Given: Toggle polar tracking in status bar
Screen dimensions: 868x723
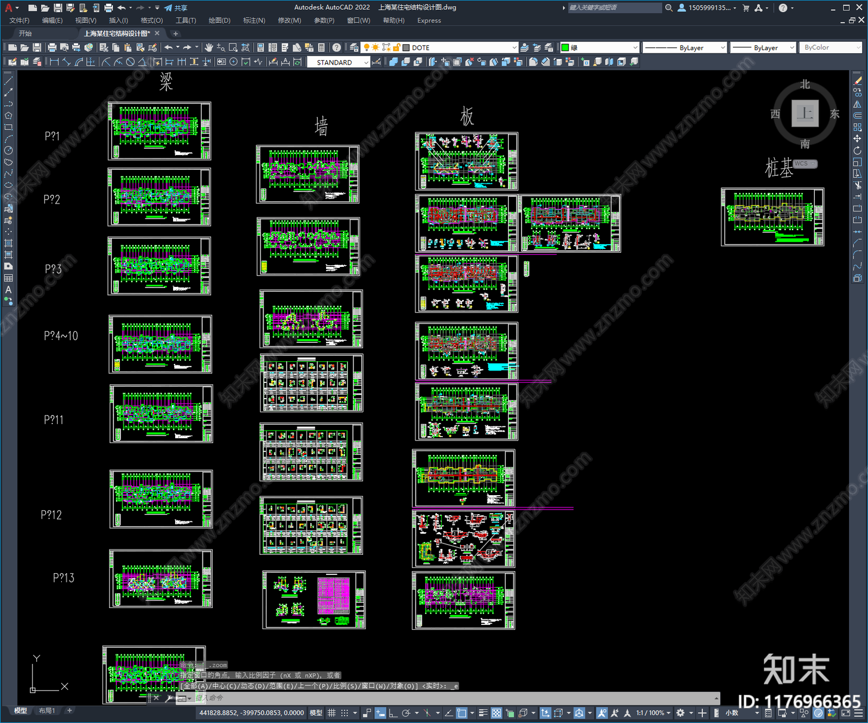Looking at the screenshot, I should pos(406,713).
